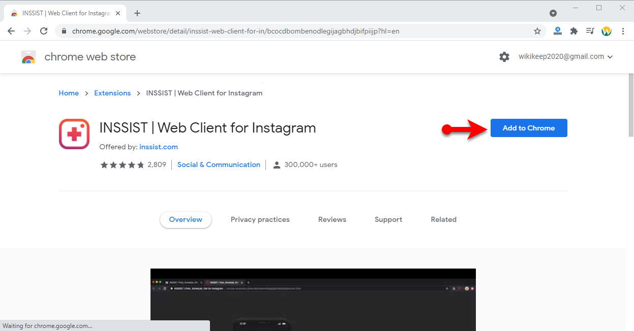The width and height of the screenshot is (634, 331).
Task: Open the inssist.com publisher link
Action: pyautogui.click(x=159, y=147)
